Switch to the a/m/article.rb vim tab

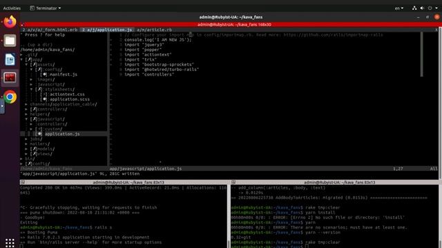pos(154,30)
